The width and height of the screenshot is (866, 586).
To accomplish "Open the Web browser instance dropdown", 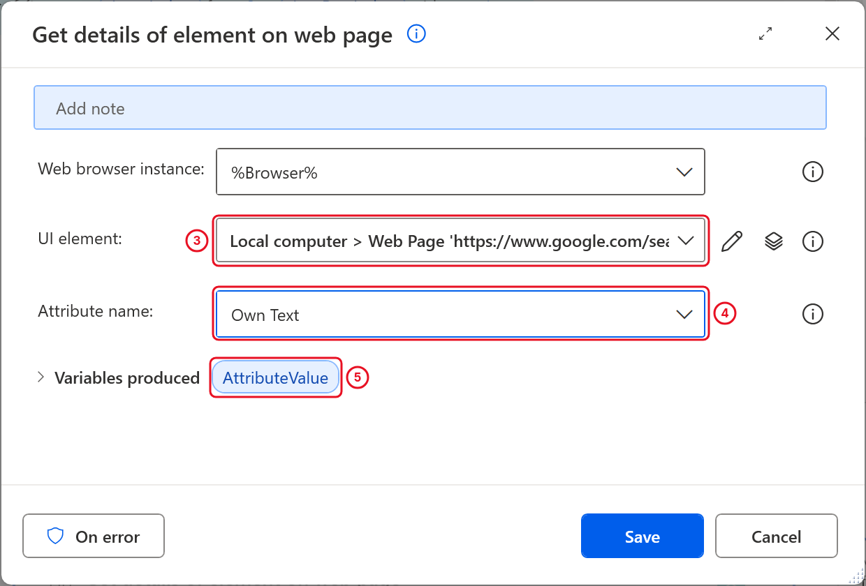I will pyautogui.click(x=460, y=172).
